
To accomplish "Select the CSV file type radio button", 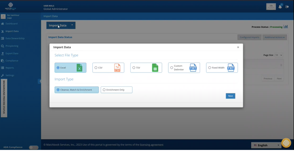I will [96, 68].
